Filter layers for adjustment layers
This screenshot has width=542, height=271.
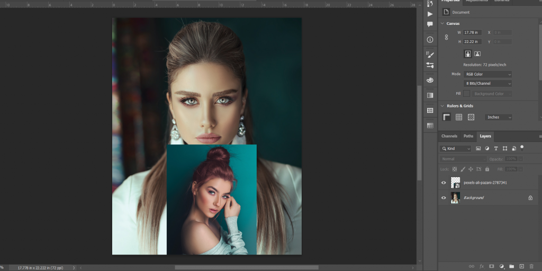[487, 149]
